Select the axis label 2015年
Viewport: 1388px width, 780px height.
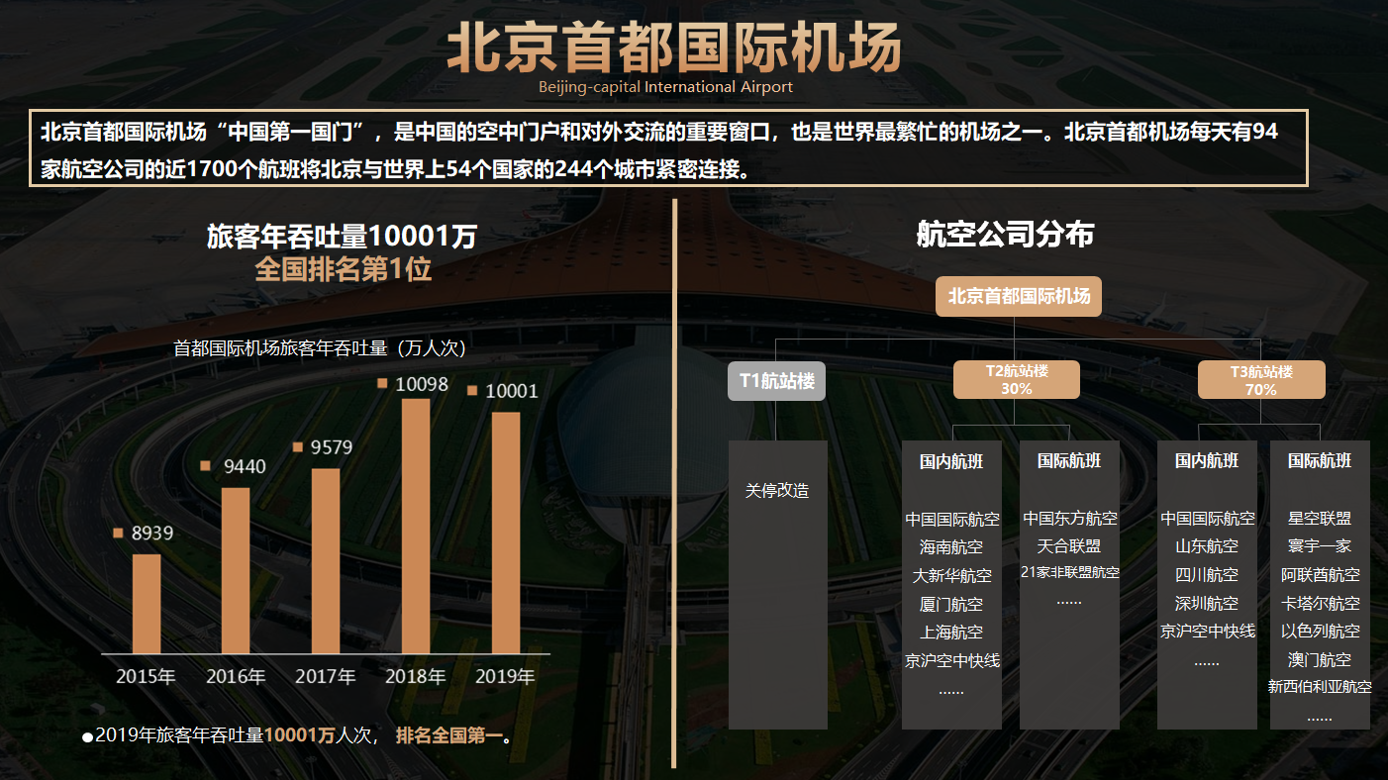[x=146, y=677]
